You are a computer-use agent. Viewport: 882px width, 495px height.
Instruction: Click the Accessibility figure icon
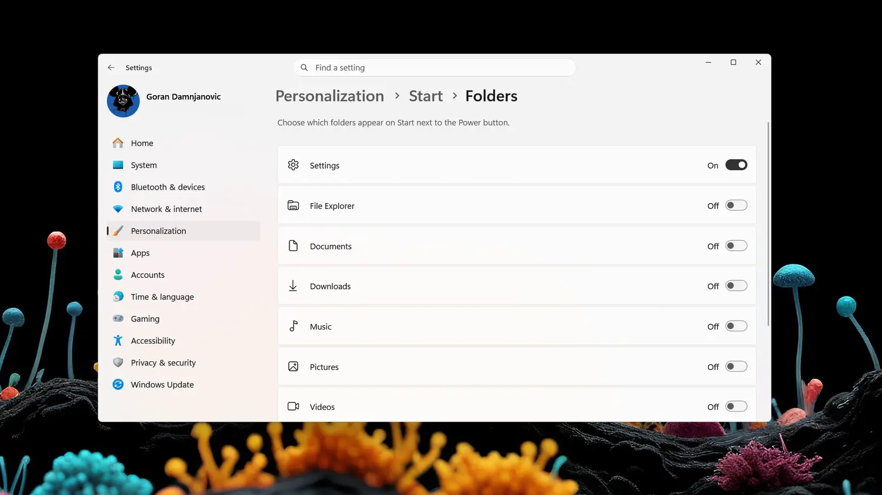118,341
